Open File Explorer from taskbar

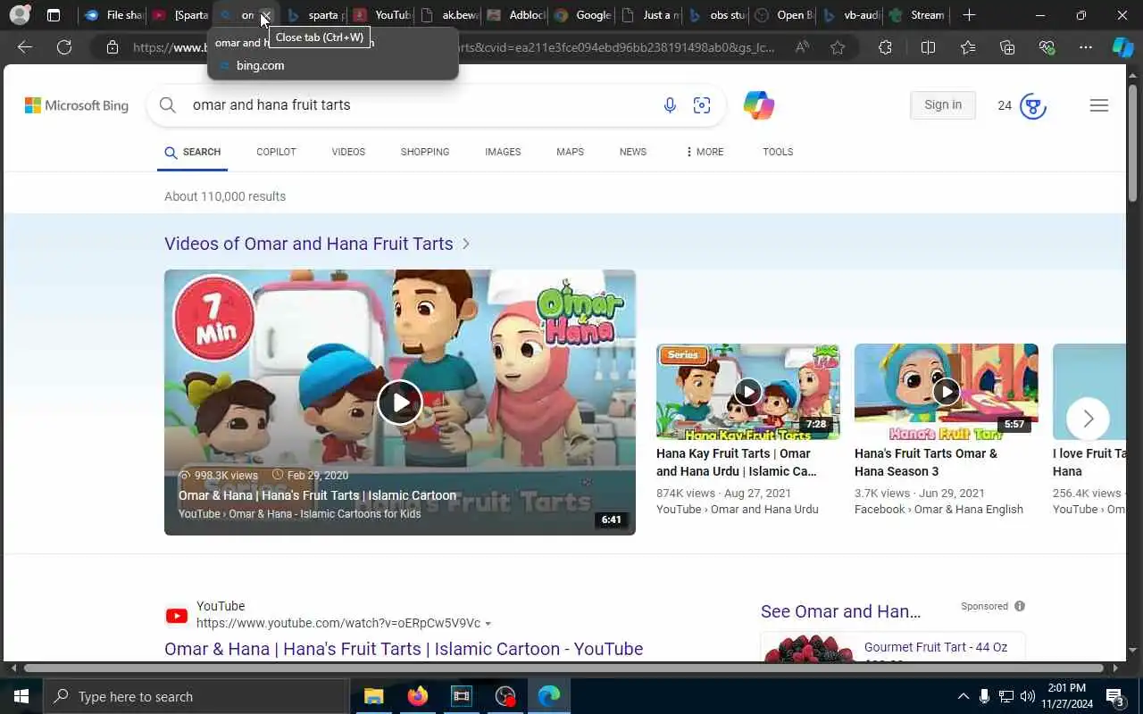(373, 696)
